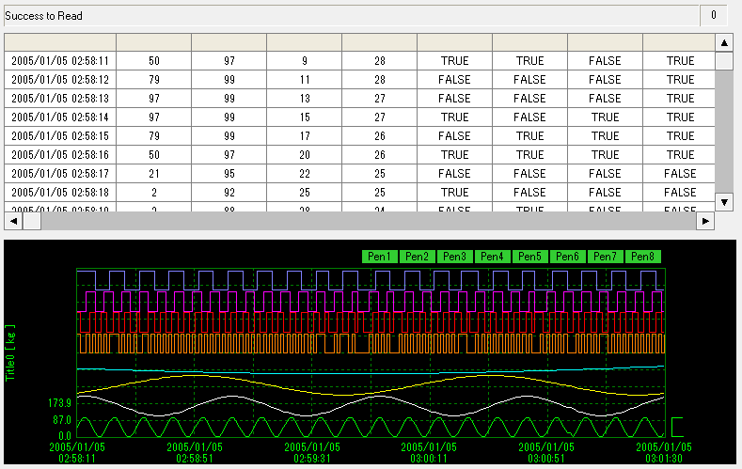Toggle the Pen2 legend button

[417, 257]
